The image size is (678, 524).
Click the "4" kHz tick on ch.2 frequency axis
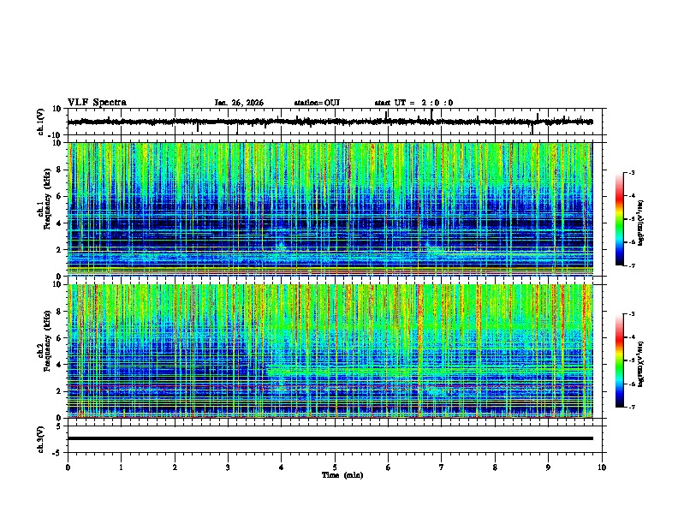(x=60, y=365)
